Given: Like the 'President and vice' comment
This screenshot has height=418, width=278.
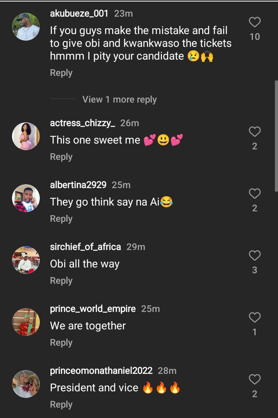Looking at the screenshot, I should (254, 380).
